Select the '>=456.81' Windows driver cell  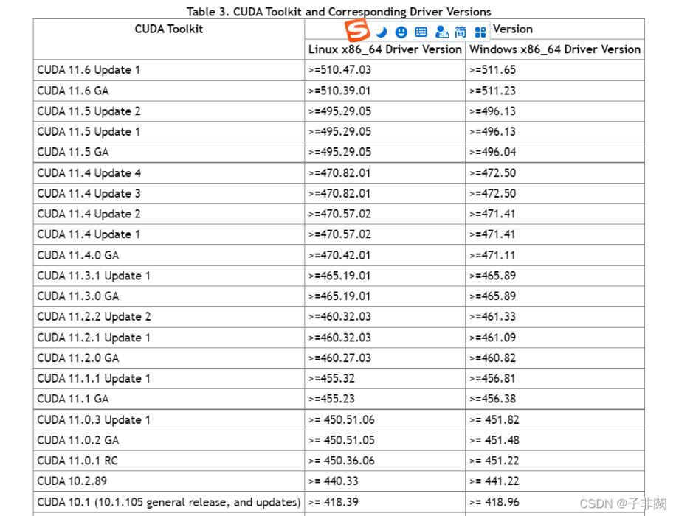(x=555, y=379)
